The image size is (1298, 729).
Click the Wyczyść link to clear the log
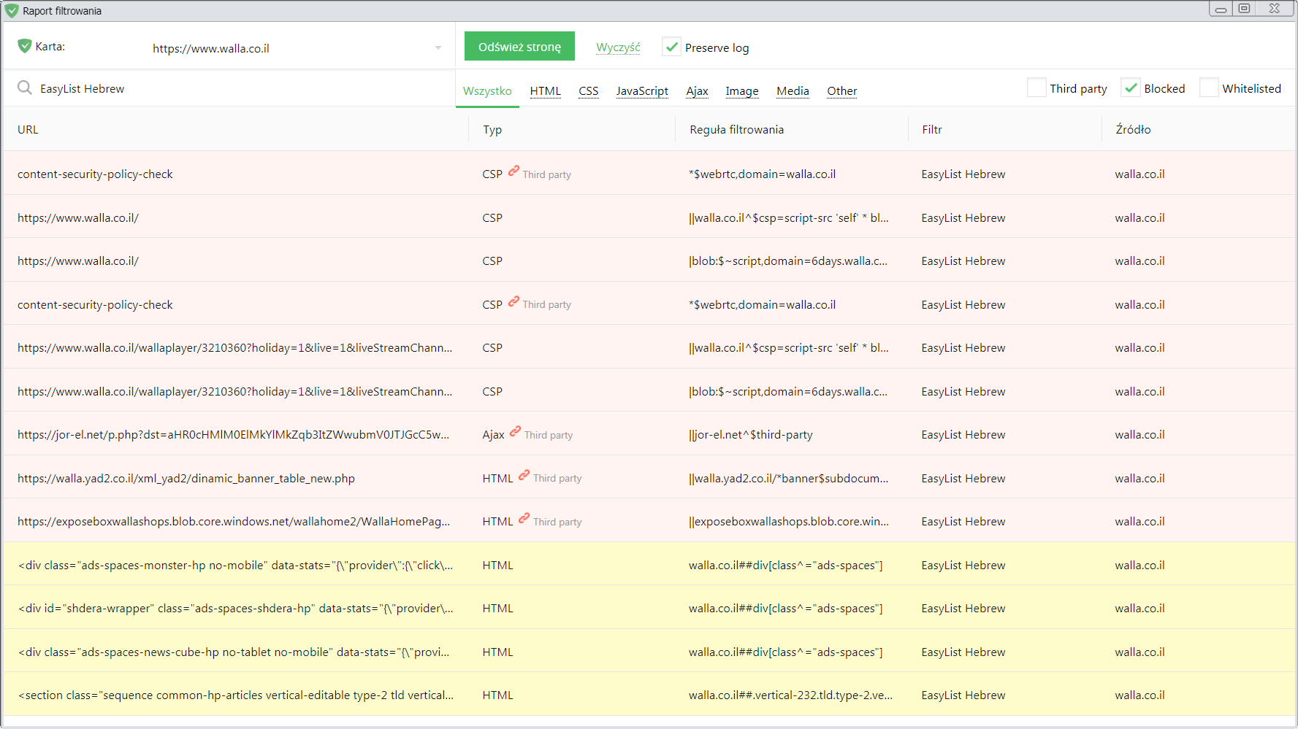(x=618, y=46)
